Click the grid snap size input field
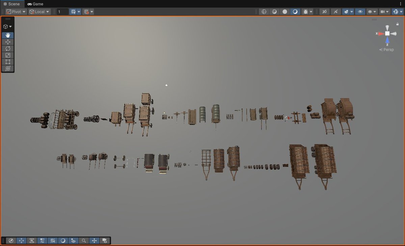 [x=62, y=12]
